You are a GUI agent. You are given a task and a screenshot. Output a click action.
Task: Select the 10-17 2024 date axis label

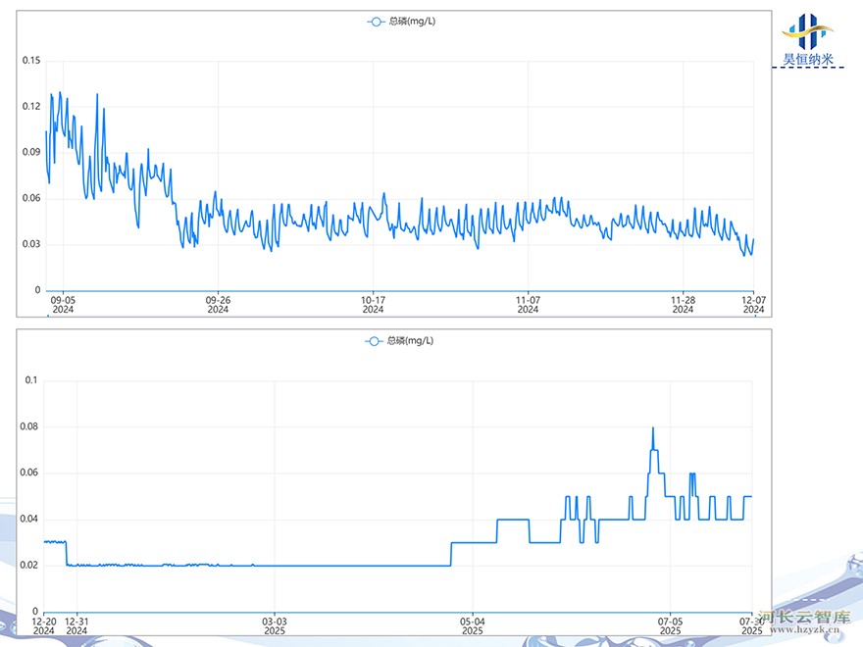coord(373,305)
